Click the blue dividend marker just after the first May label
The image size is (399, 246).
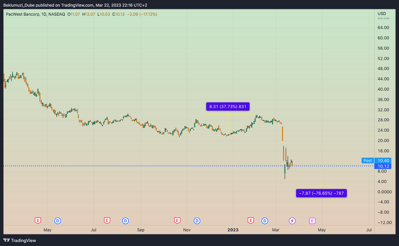point(57,221)
